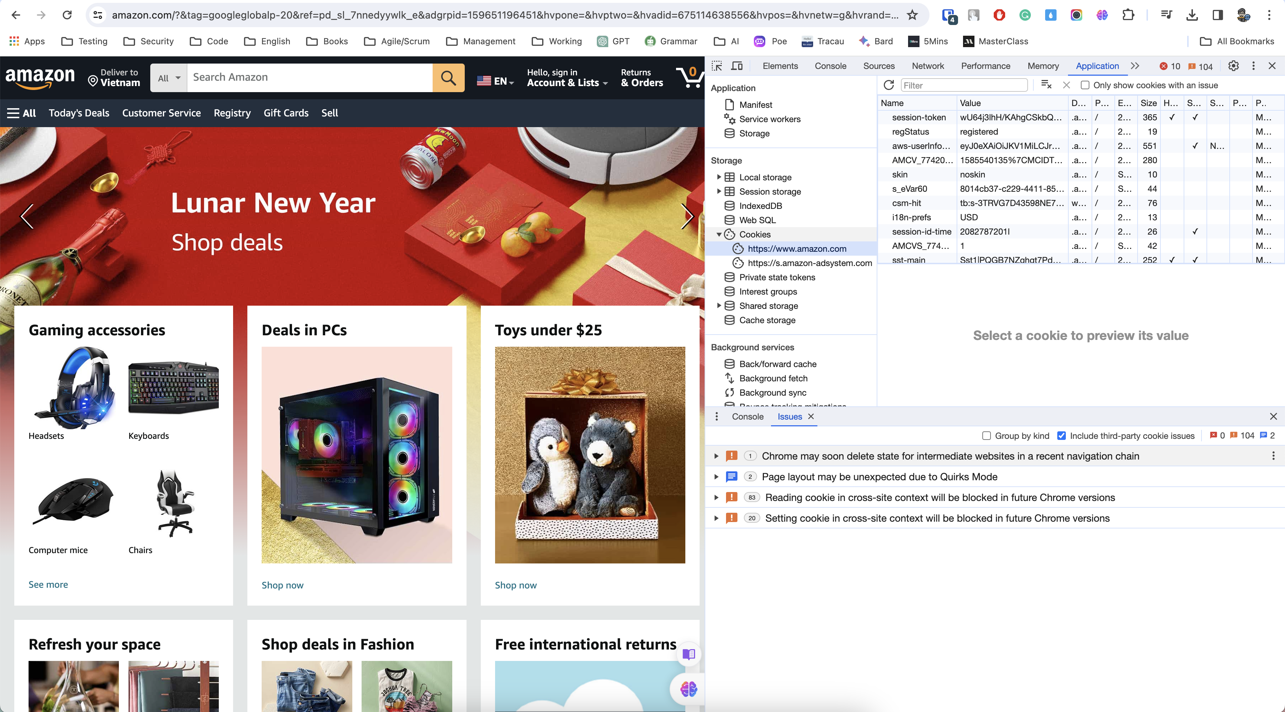Show previous slide of the hero banner
Viewport: 1285px width, 712px height.
pyautogui.click(x=26, y=216)
